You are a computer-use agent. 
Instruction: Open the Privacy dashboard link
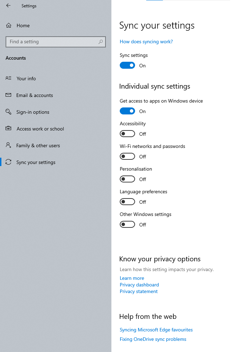point(139,285)
